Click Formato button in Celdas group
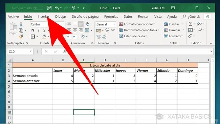The image size is (220, 124). point(173,36)
